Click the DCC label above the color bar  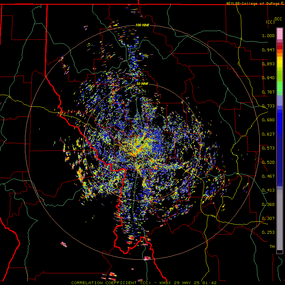[x=278, y=19]
